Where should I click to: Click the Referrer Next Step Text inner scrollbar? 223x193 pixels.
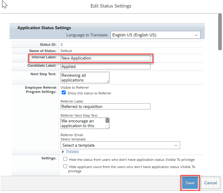click(x=107, y=121)
